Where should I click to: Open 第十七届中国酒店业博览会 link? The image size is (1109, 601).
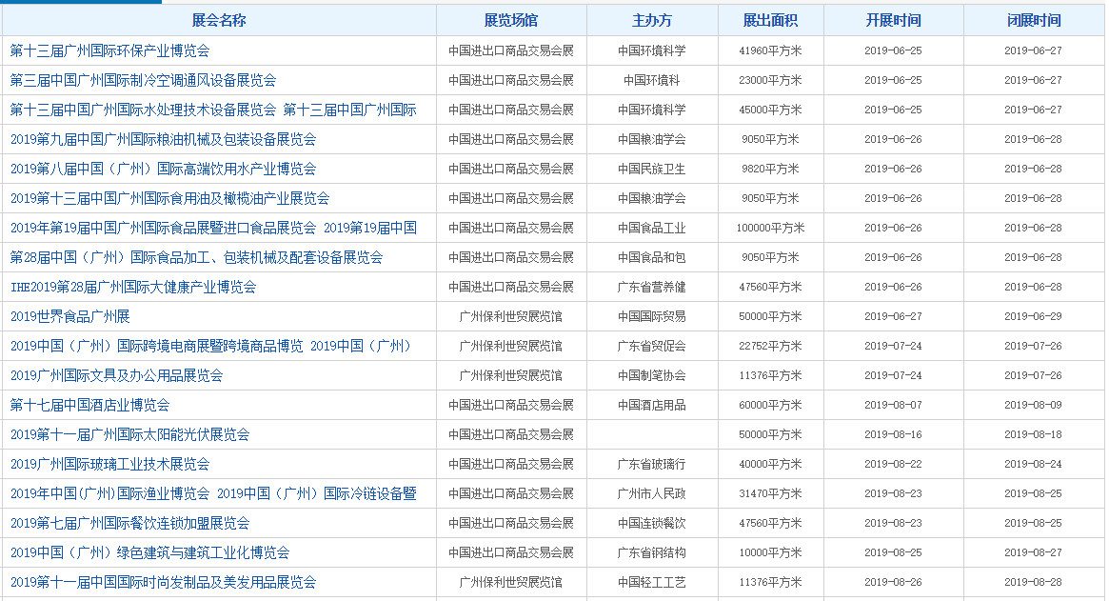tap(89, 406)
